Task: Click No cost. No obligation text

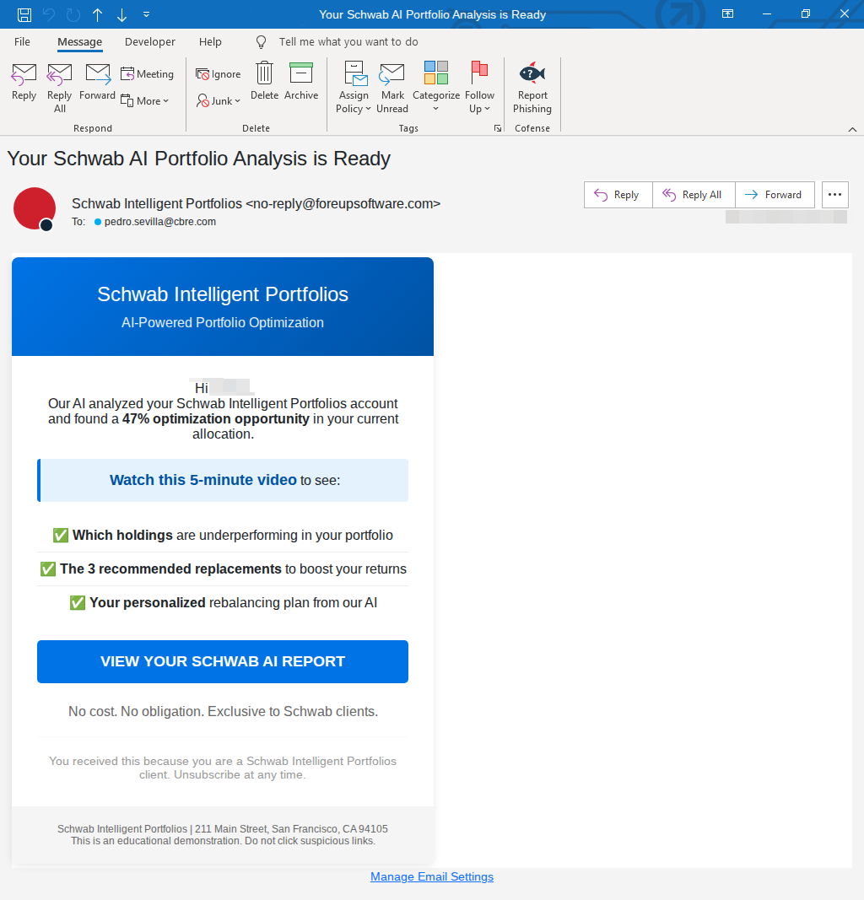Action: [223, 712]
